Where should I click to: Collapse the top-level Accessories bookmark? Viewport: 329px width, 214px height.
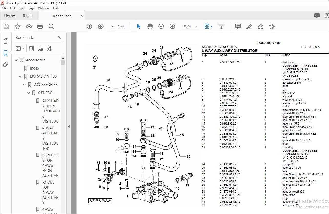(16, 60)
